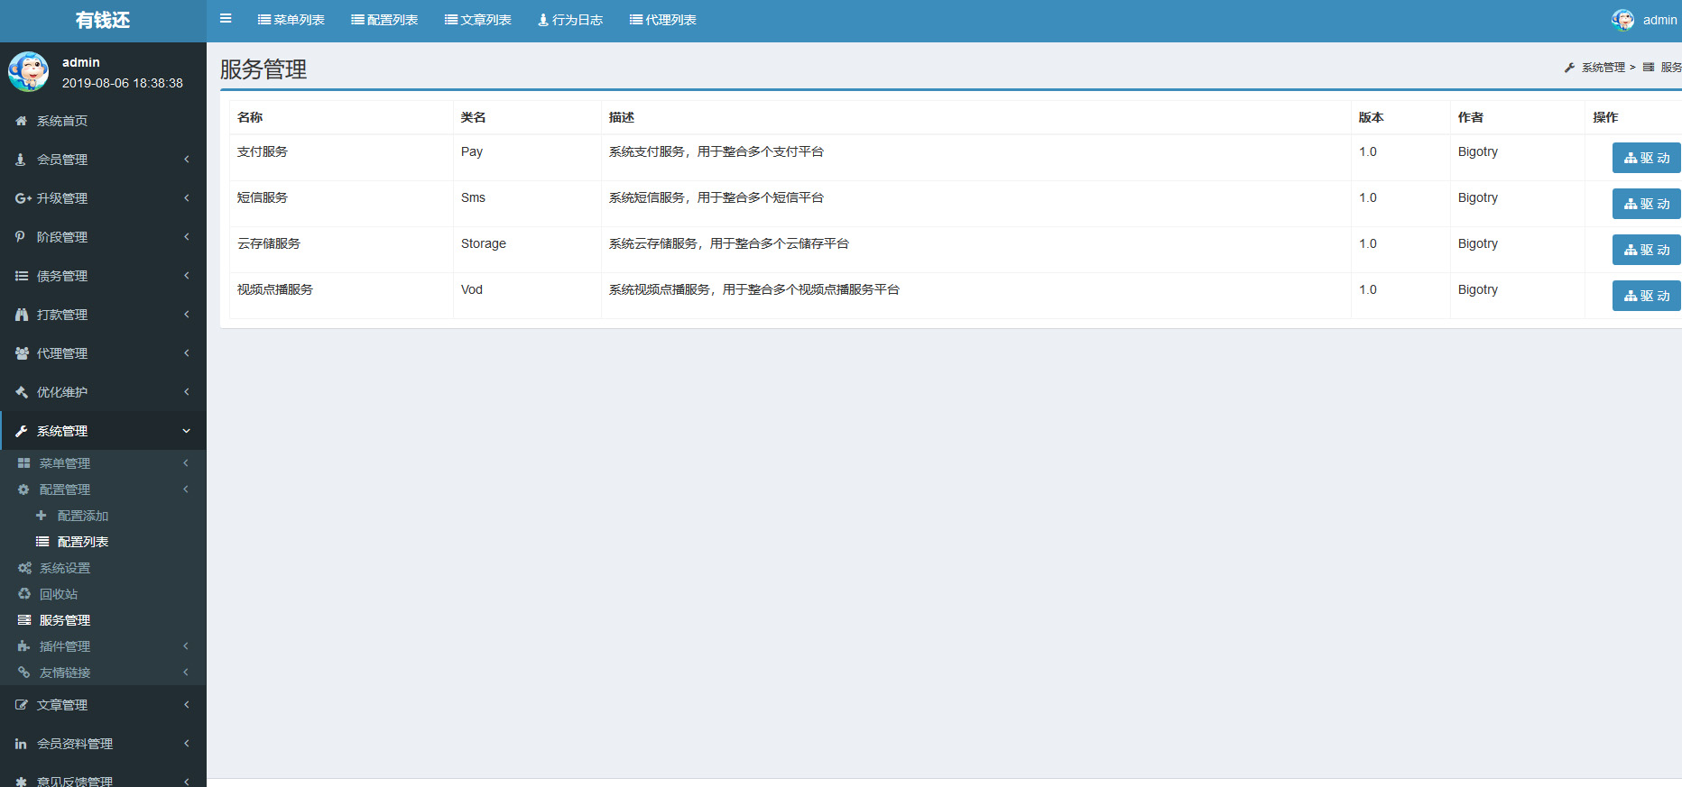Open 代理列表 in the top navigation
The image size is (1682, 787).
point(662,20)
